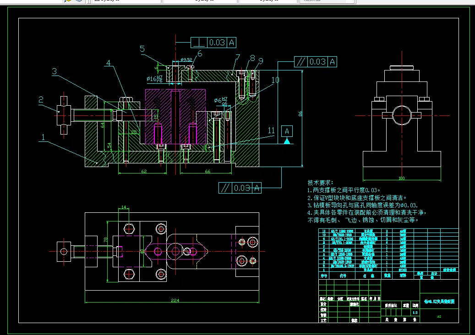Select part callout number 10
The width and height of the screenshot is (475, 335).
[x=275, y=80]
